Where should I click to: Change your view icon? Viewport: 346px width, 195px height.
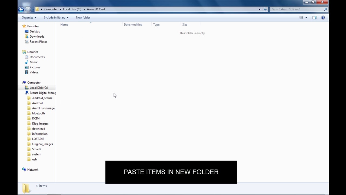coord(301,18)
